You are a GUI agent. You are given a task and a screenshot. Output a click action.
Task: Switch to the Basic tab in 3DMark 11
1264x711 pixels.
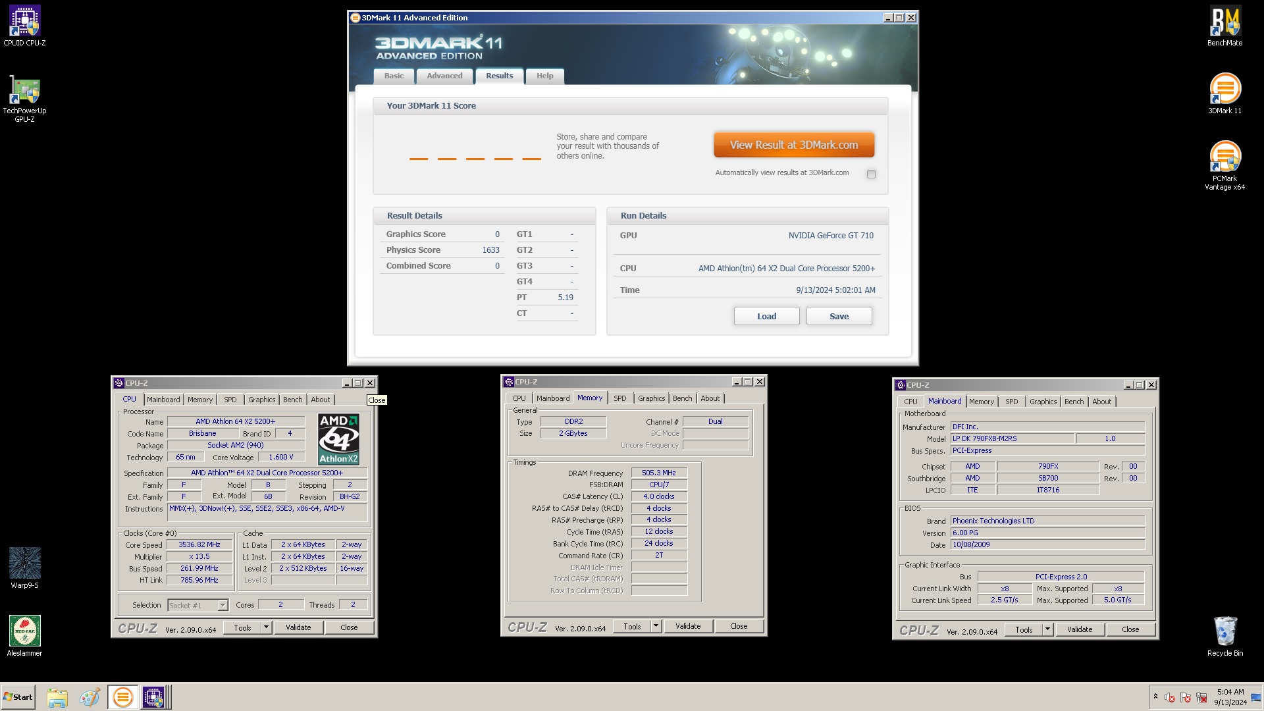click(394, 76)
